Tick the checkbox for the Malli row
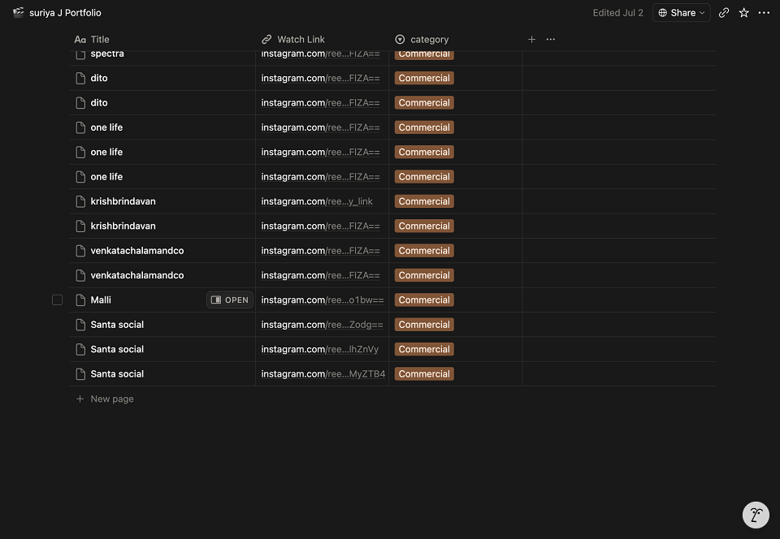Image resolution: width=780 pixels, height=539 pixels. (x=57, y=300)
